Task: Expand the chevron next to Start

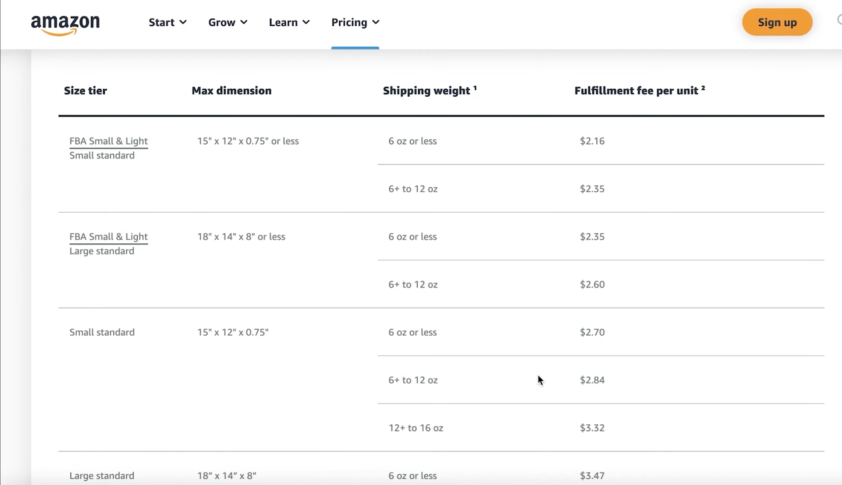Action: (183, 22)
